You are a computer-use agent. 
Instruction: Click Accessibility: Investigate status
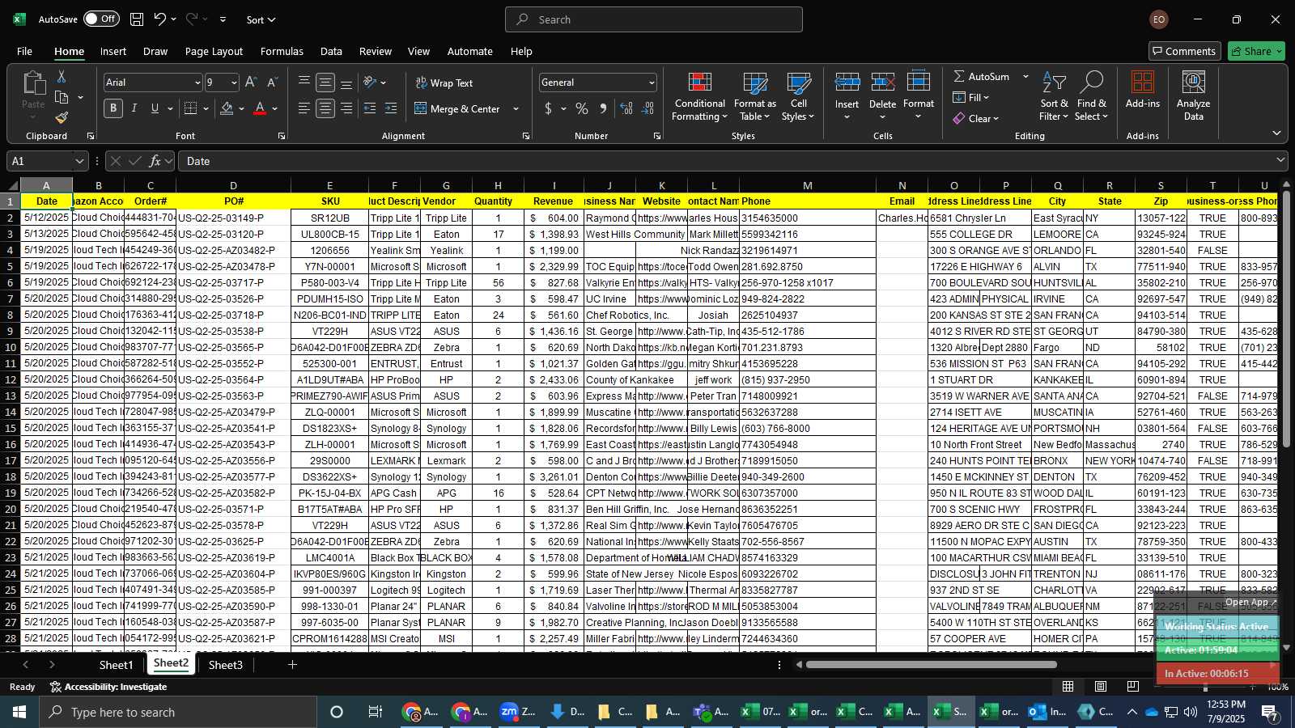(108, 687)
